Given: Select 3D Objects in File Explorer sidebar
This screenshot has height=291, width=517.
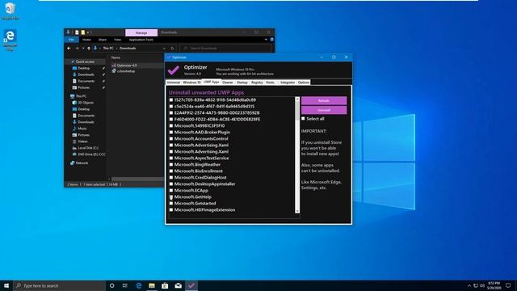Looking at the screenshot, I should (86, 103).
